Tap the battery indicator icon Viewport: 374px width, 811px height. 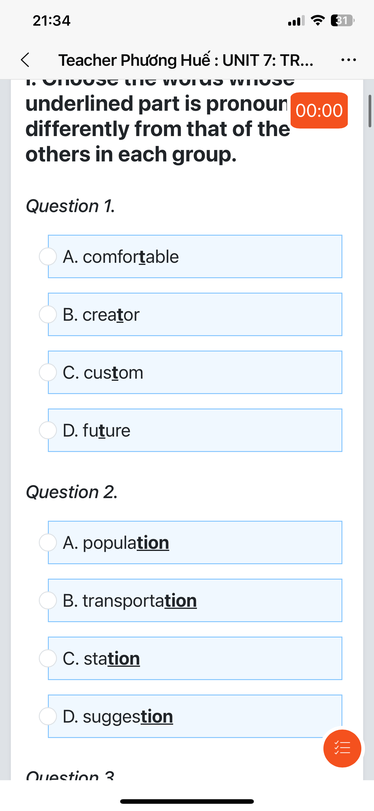tap(343, 21)
